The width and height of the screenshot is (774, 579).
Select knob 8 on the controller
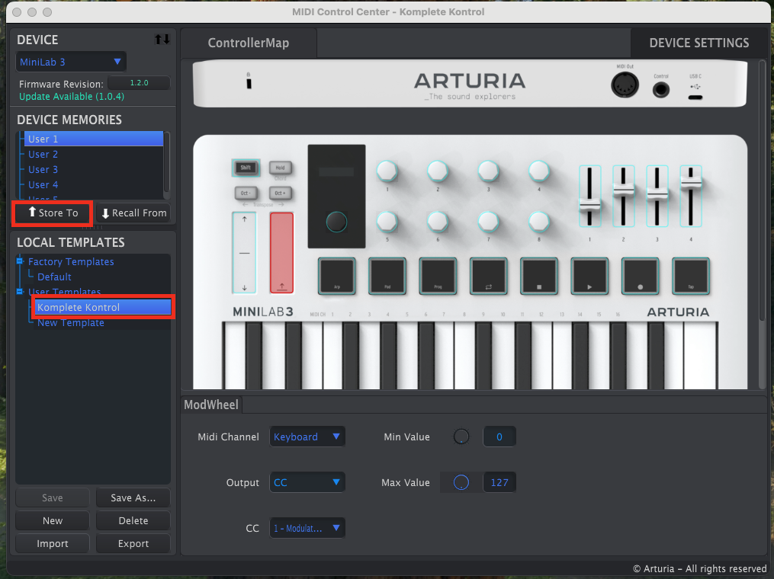539,222
